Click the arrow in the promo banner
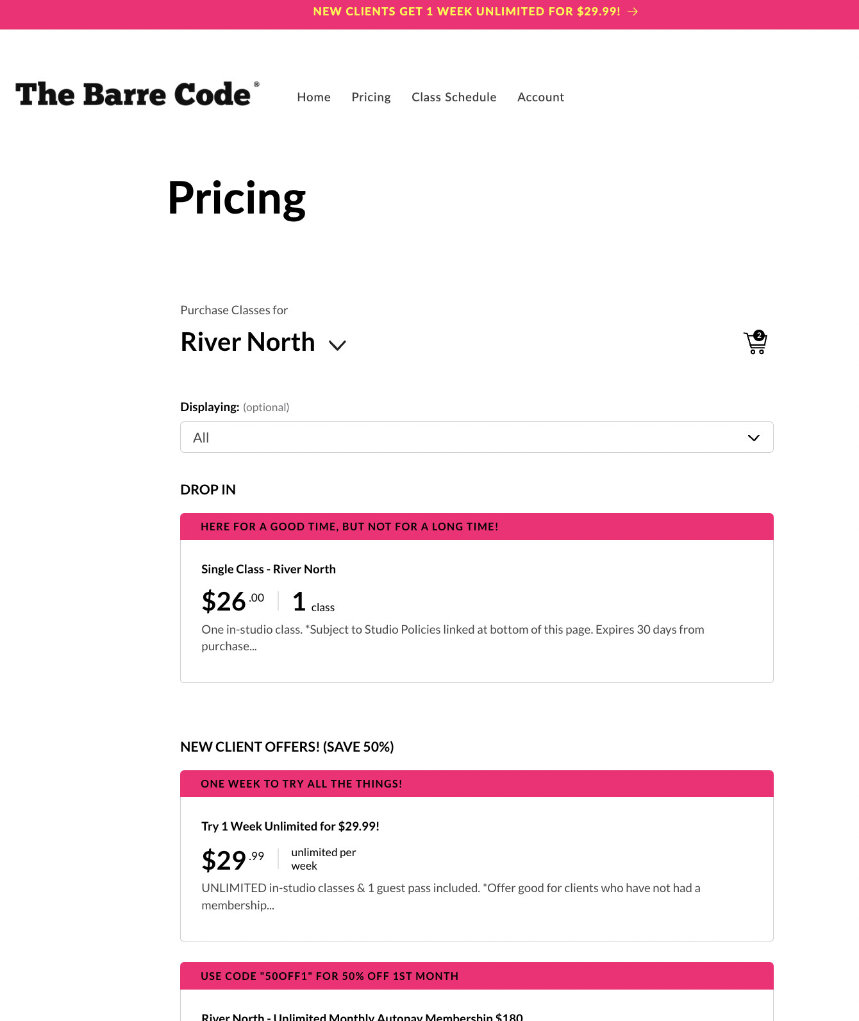This screenshot has width=859, height=1021. (633, 12)
